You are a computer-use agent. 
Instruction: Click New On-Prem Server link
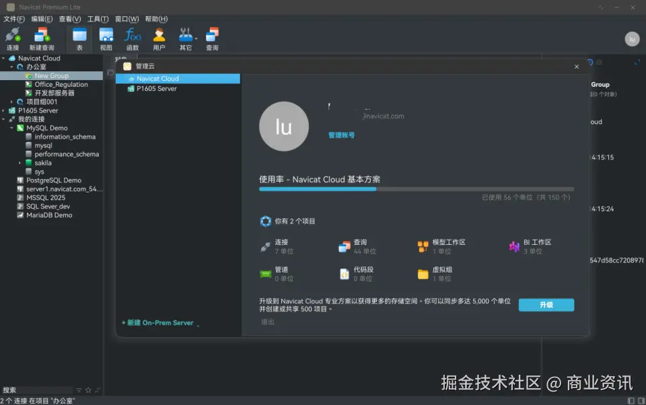click(x=157, y=323)
